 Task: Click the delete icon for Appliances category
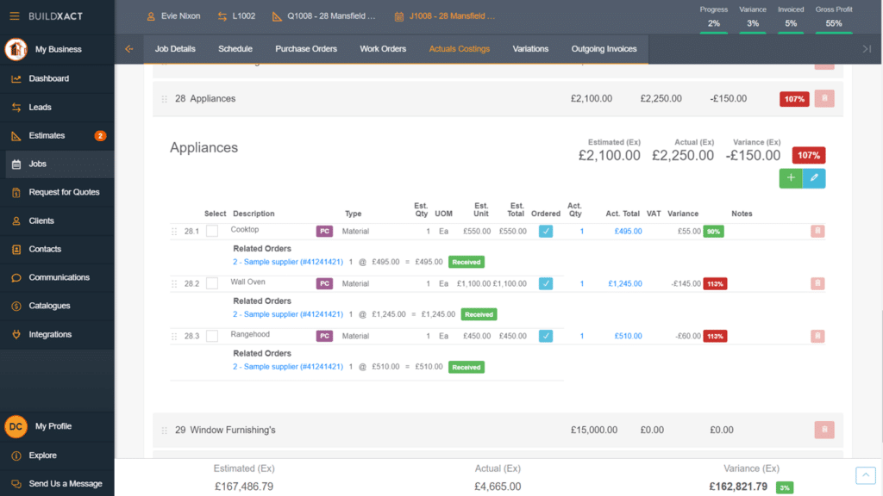[824, 98]
